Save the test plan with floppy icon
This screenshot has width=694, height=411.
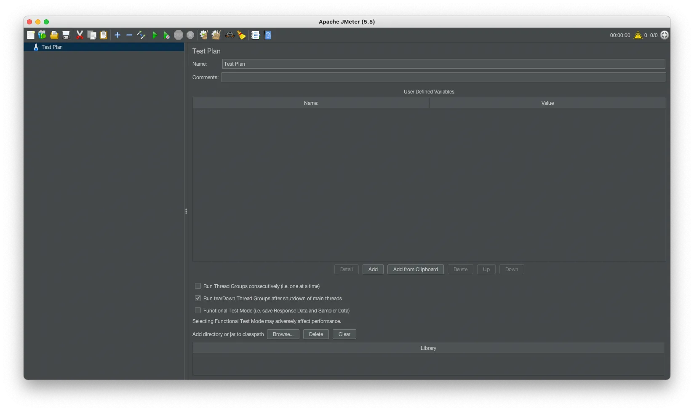[66, 35]
